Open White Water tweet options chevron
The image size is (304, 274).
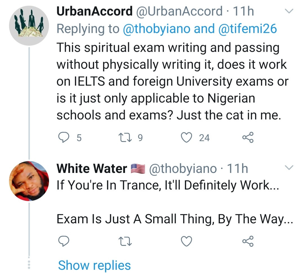[289, 168]
